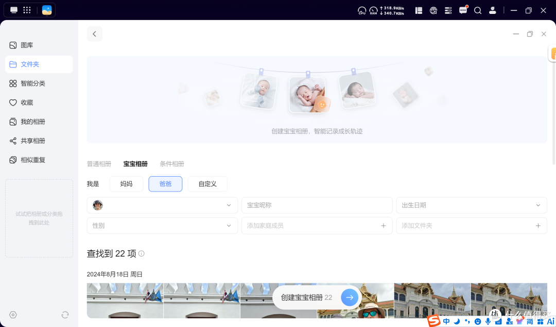Choose 自定义 as identity

(207, 184)
